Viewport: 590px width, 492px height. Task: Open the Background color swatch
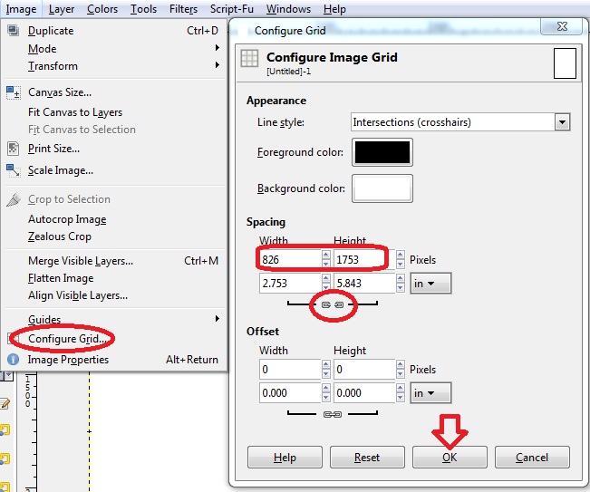click(382, 188)
